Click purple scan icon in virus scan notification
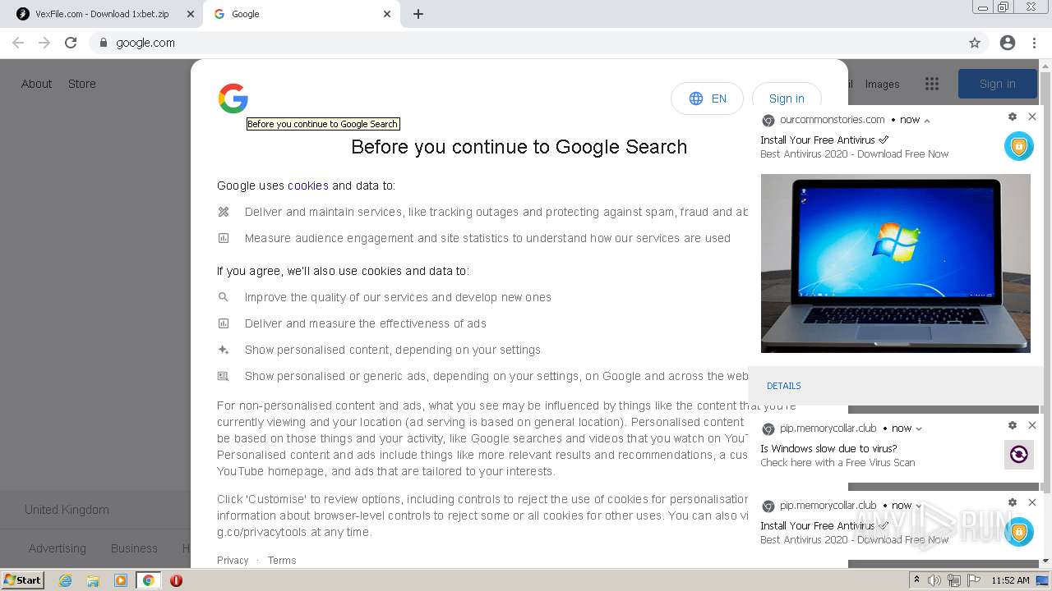This screenshot has width=1052, height=591. (1019, 455)
